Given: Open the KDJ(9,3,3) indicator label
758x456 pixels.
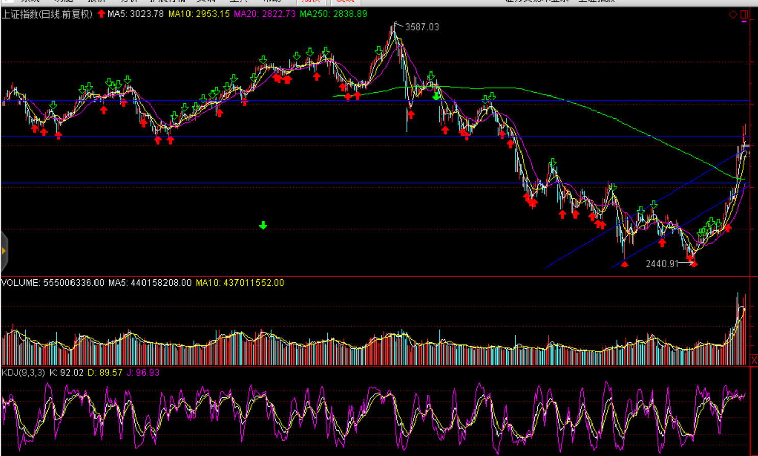Looking at the screenshot, I should [23, 373].
